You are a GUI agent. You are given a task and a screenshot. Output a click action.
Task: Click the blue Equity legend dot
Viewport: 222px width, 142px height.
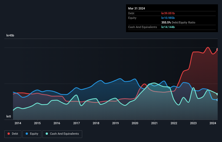(x=27, y=134)
